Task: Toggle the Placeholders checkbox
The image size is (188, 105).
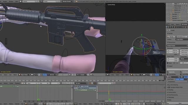Action: [x=168, y=74]
